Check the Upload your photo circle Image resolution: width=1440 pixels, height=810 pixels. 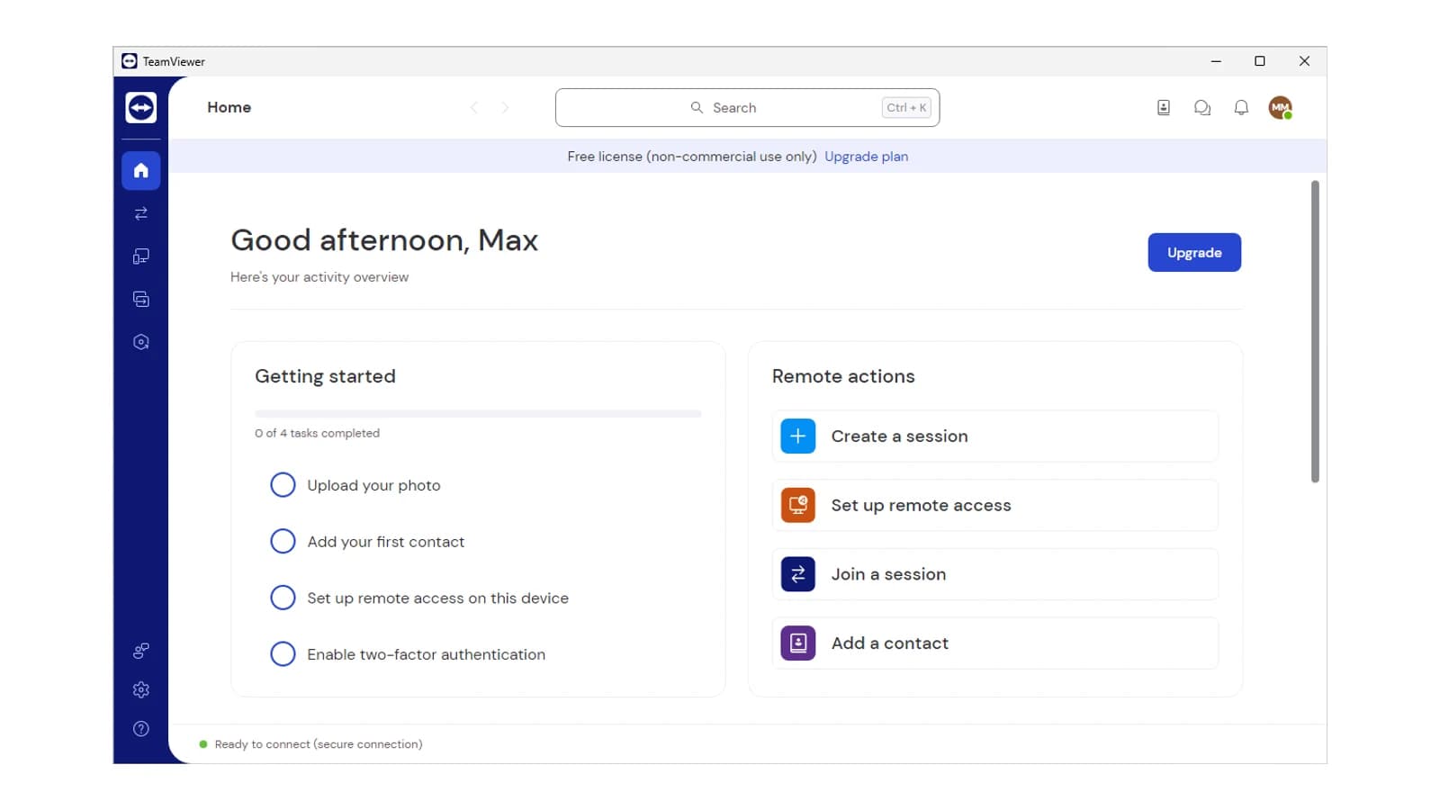click(x=283, y=485)
